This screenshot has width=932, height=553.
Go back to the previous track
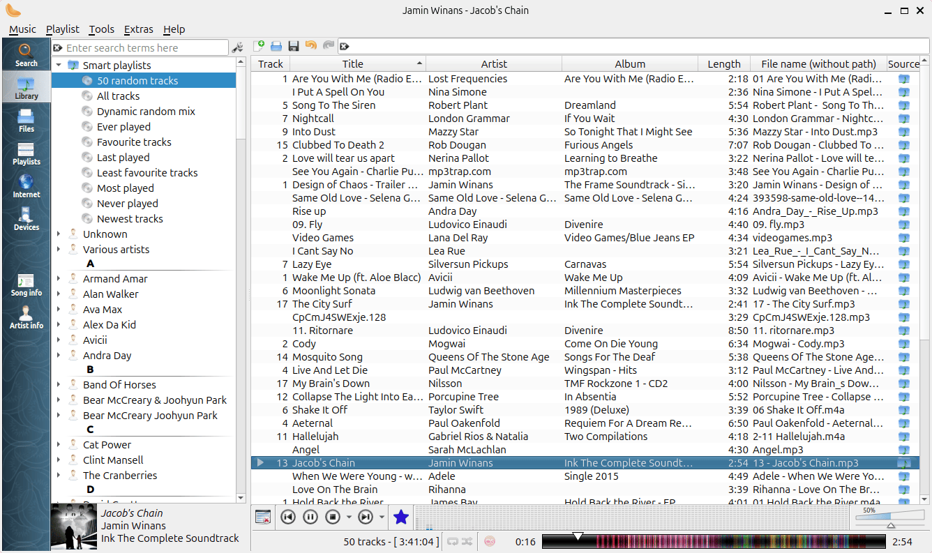tap(287, 517)
